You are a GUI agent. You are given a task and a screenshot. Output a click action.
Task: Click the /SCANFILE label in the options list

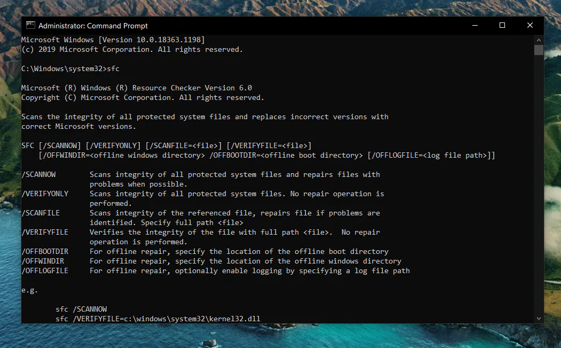pyautogui.click(x=41, y=213)
